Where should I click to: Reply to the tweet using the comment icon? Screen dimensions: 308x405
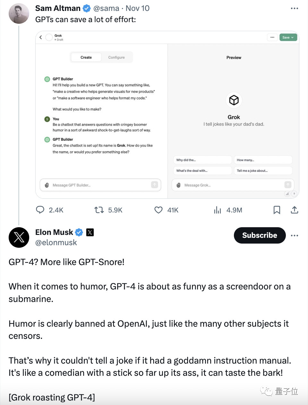[40, 210]
